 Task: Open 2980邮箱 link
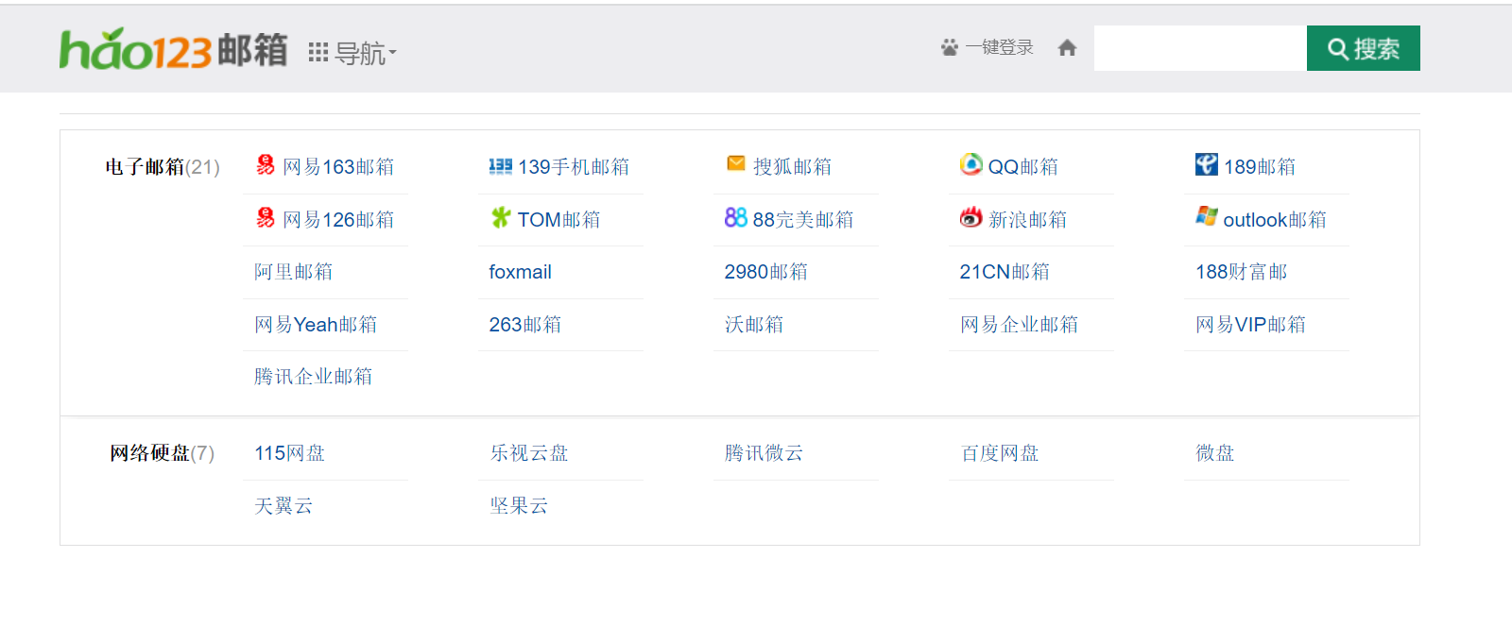click(x=765, y=272)
